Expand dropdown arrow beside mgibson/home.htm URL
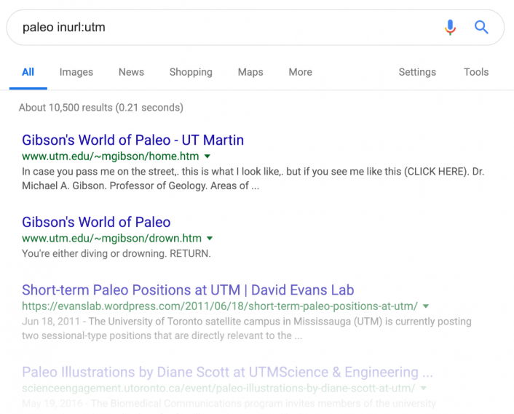 coord(207,156)
